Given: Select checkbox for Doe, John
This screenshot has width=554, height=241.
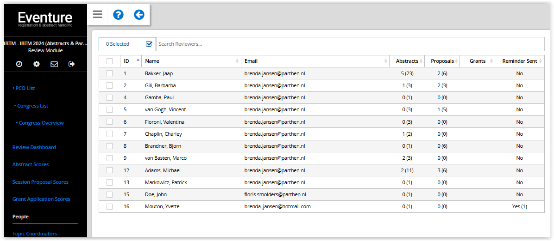Looking at the screenshot, I should point(109,194).
